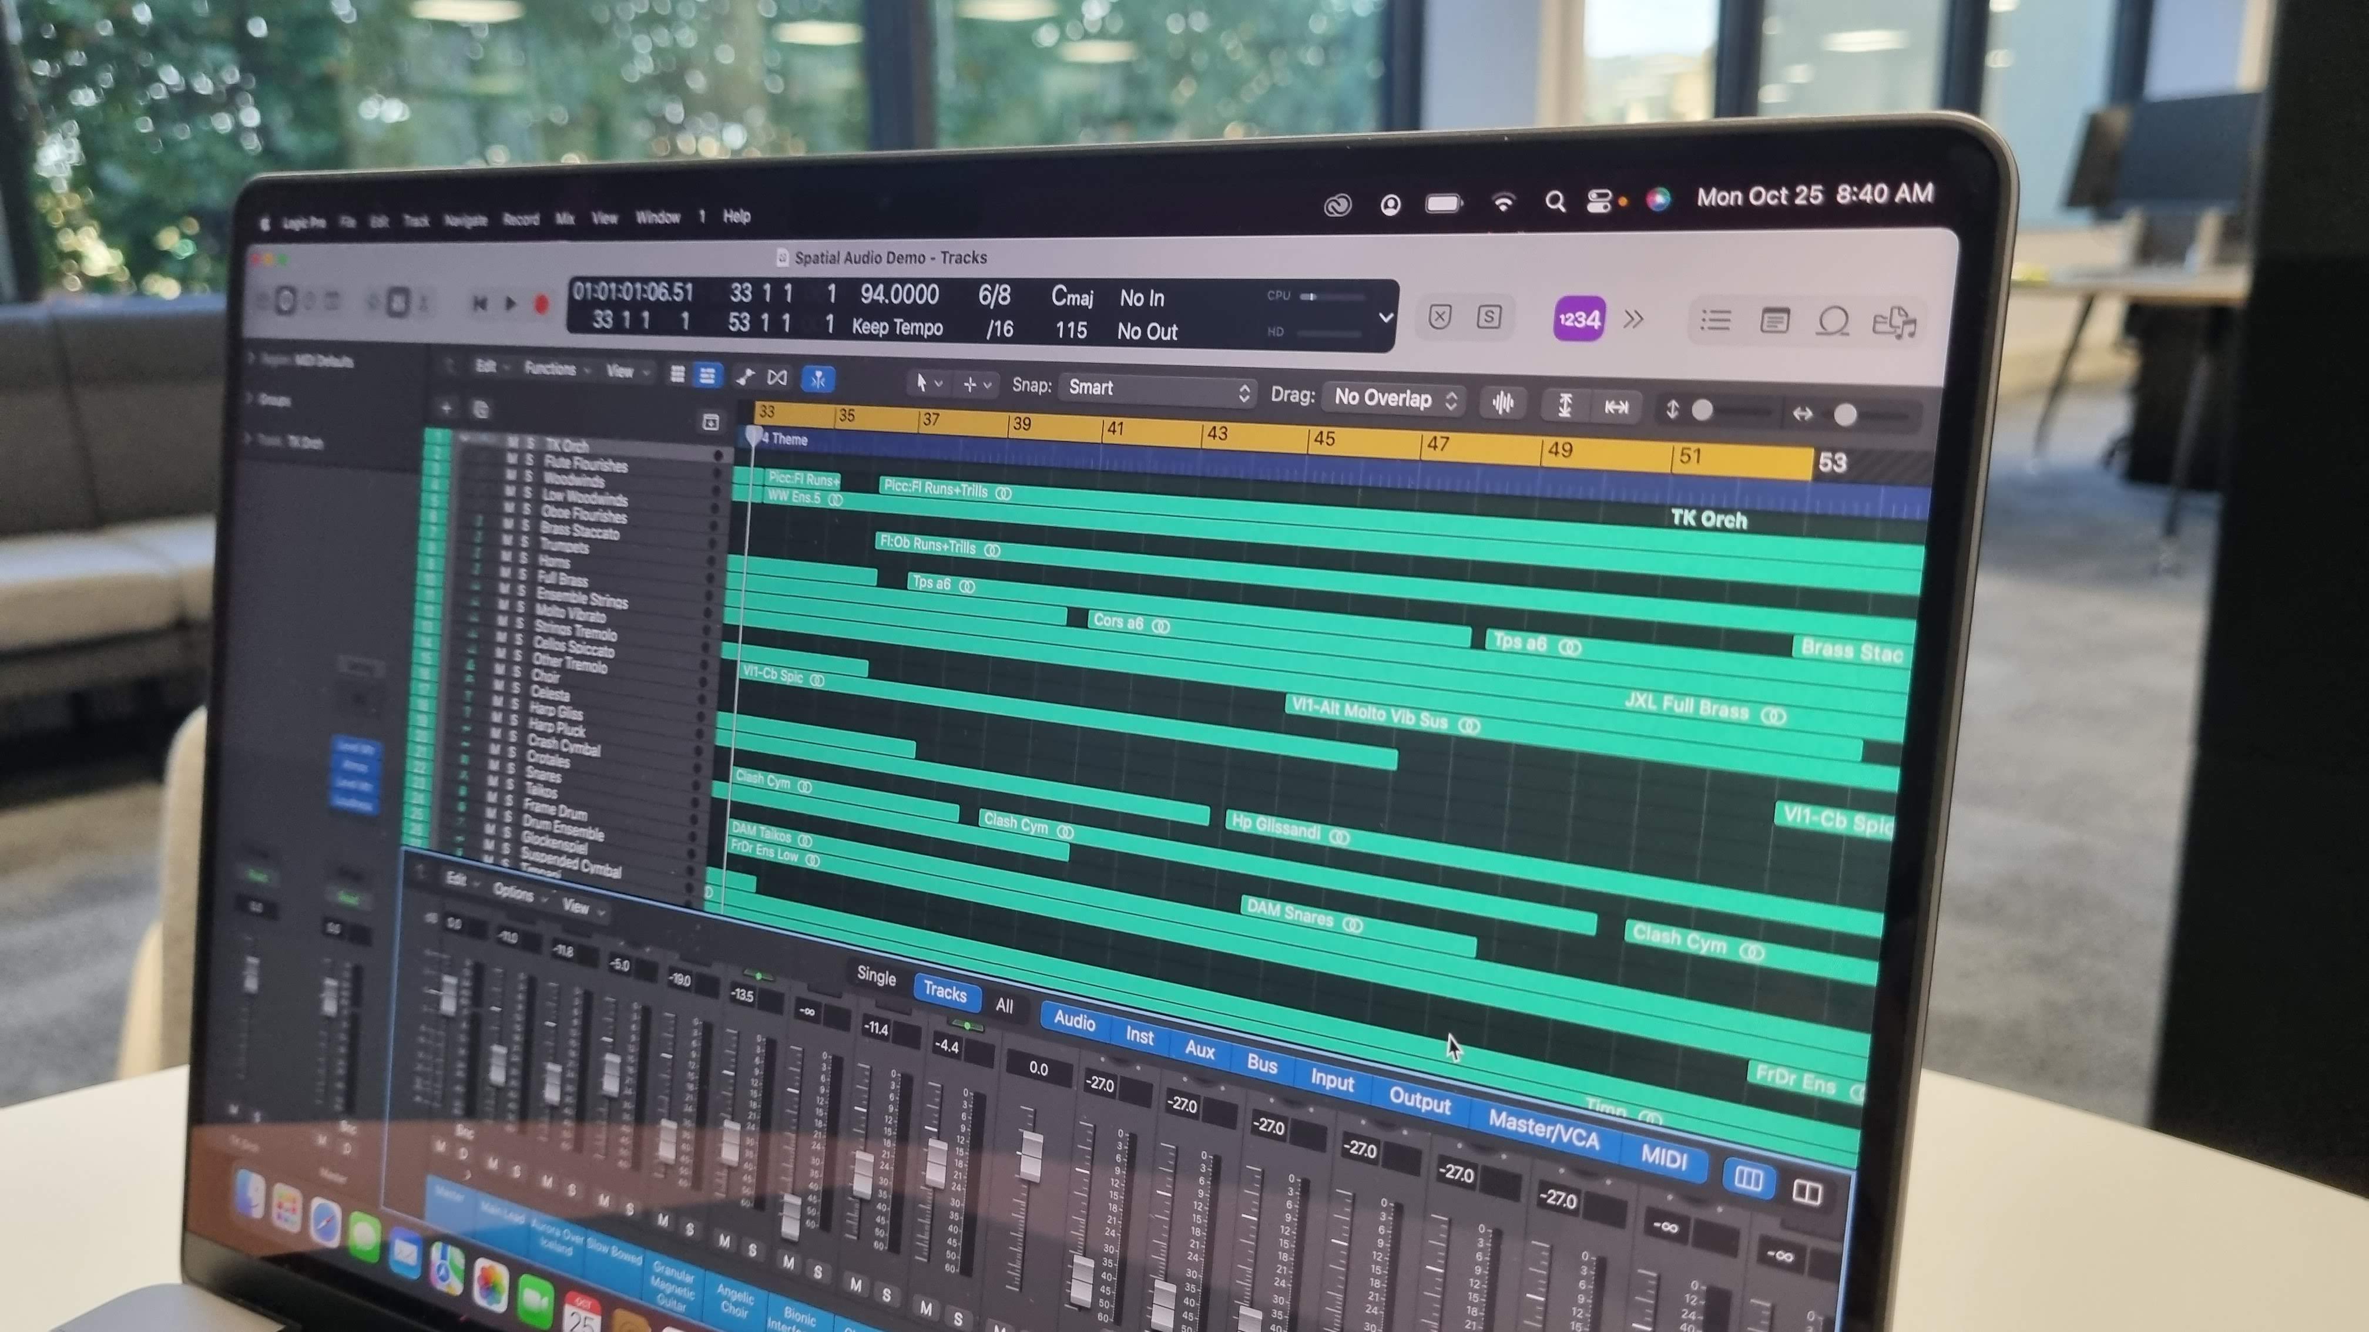Image resolution: width=2369 pixels, height=1332 pixels.
Task: Open the Help menu in menu bar
Action: tap(737, 216)
